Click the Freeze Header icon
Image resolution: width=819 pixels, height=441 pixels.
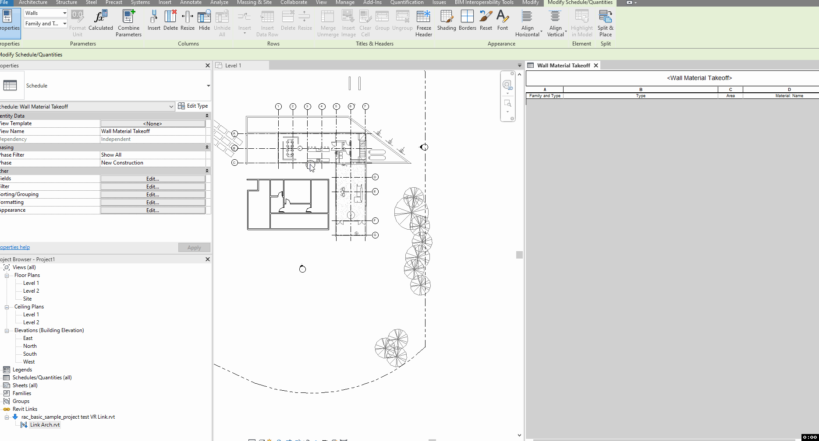(x=423, y=20)
